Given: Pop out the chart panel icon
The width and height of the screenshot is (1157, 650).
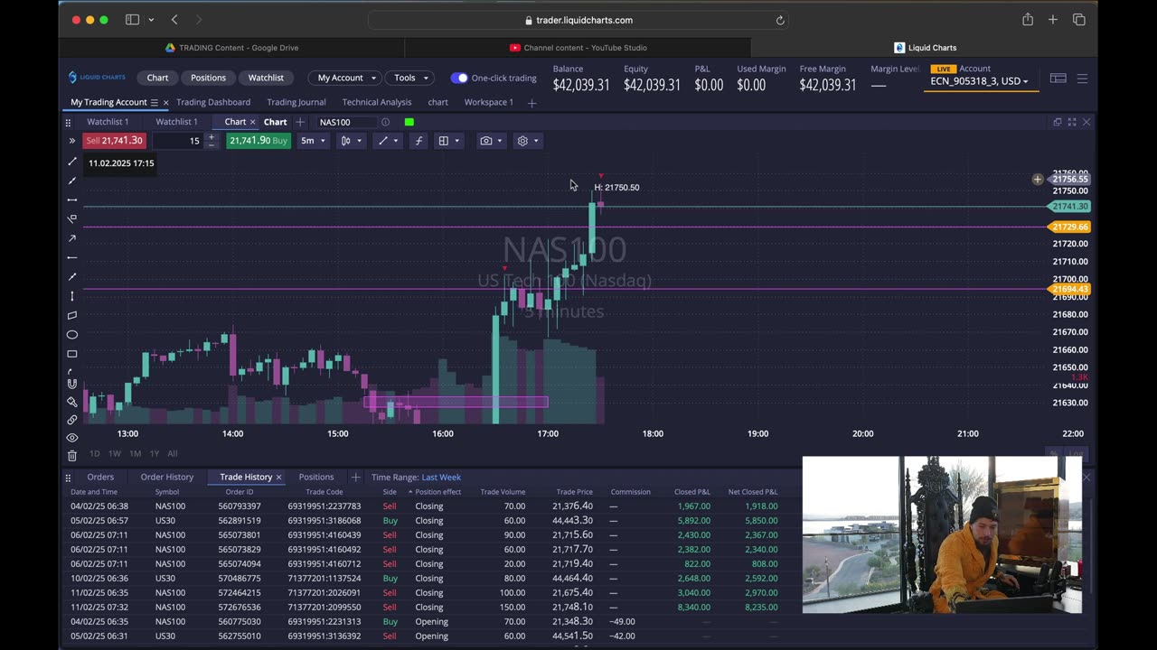Looking at the screenshot, I should point(1058,122).
